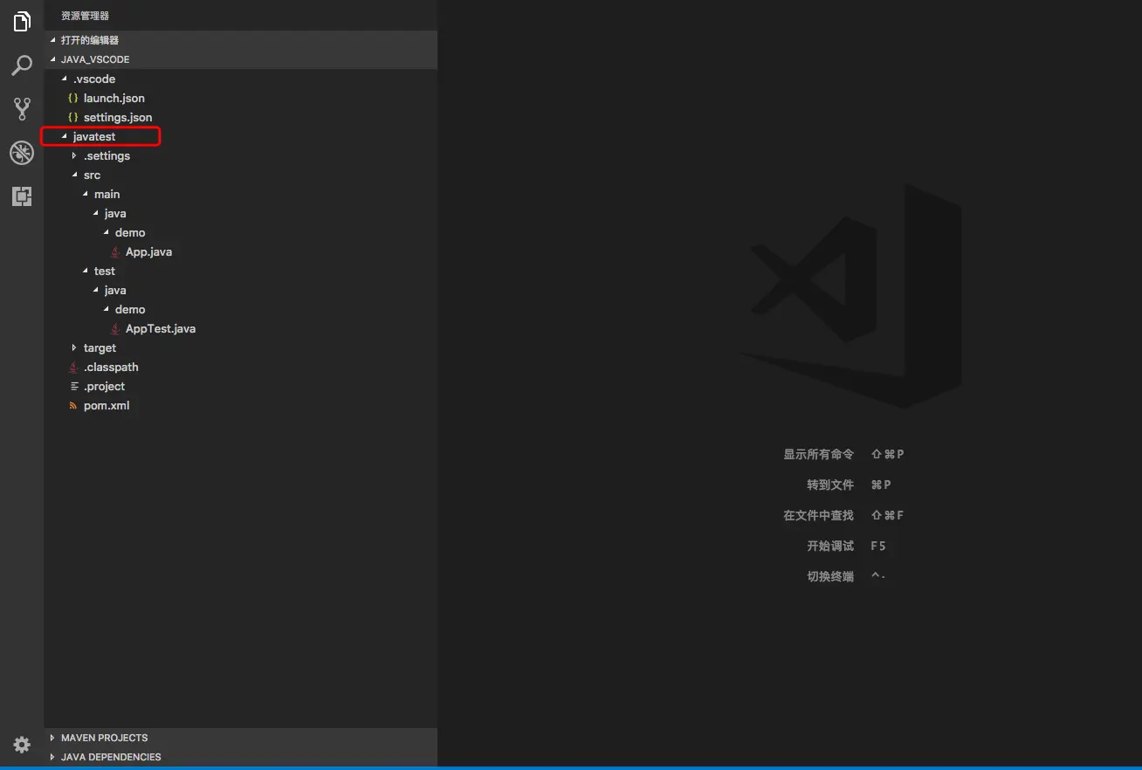Collapse the javatest folder arrow
Screen dimensions: 1142x770
point(64,136)
